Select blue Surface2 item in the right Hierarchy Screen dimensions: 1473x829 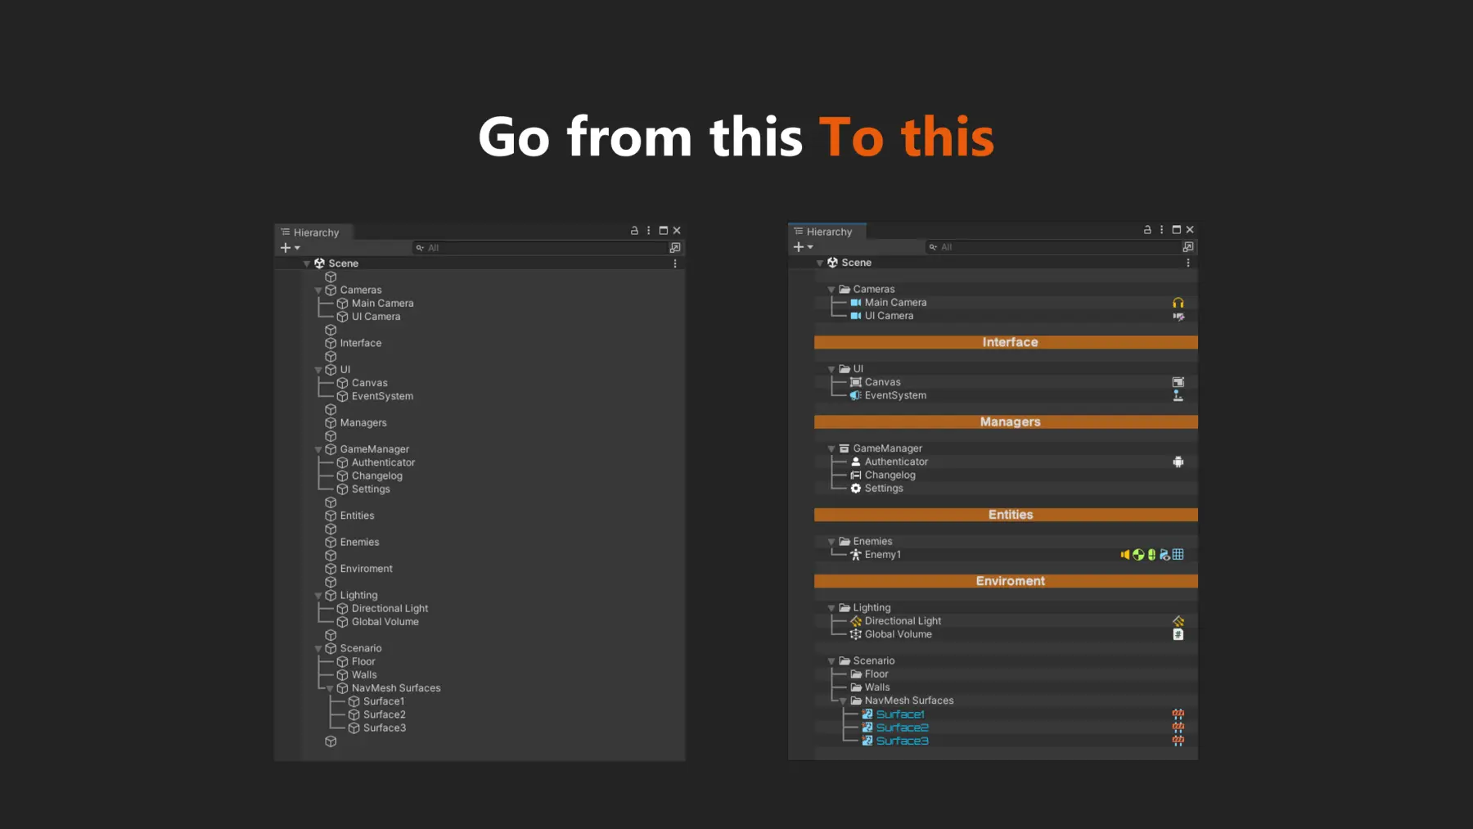tap(902, 728)
